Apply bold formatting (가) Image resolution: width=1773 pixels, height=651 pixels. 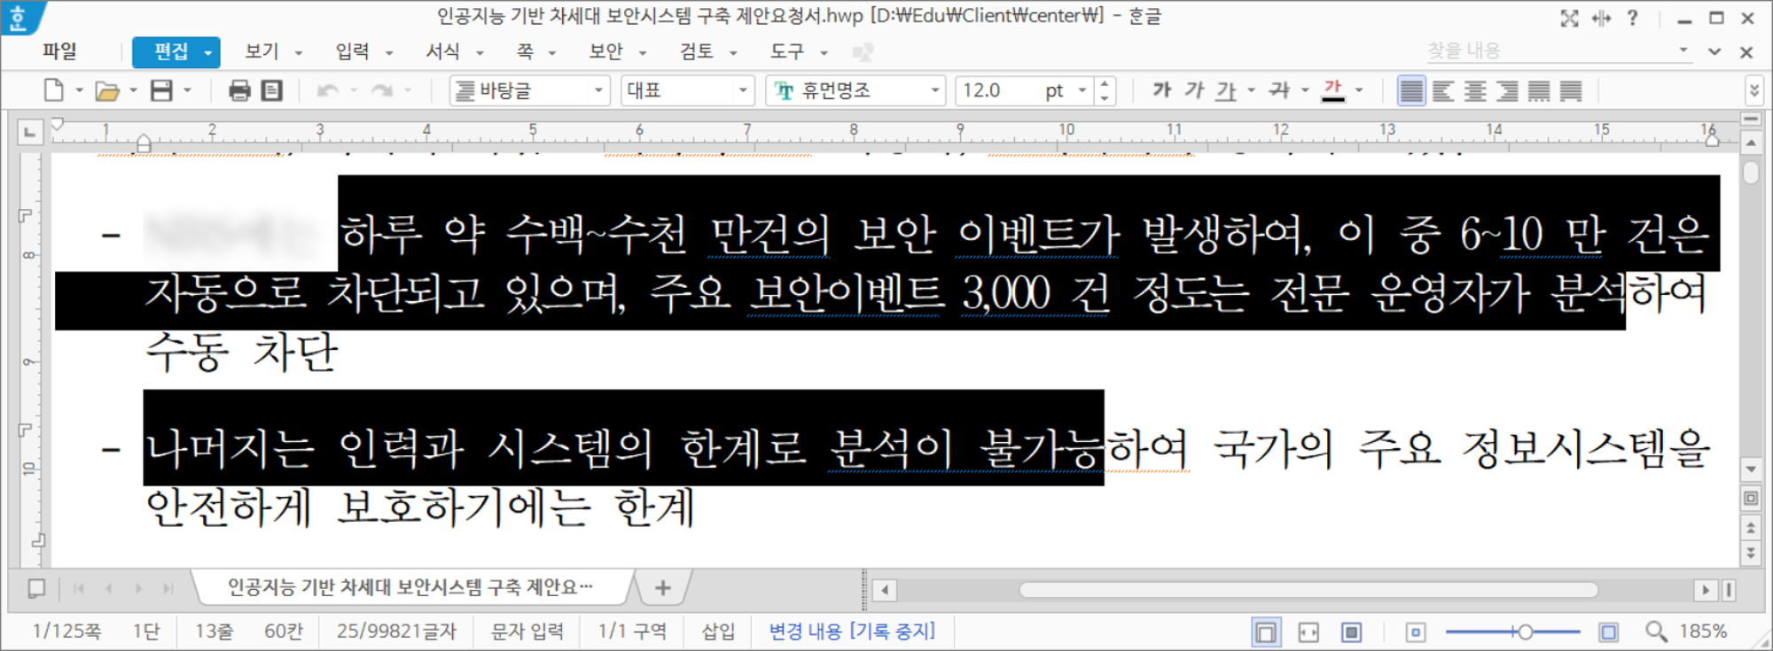pos(1162,89)
